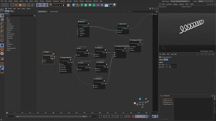Switch to Inputs tab in attributes
Screen dimensions: 216x121
point(166,60)
